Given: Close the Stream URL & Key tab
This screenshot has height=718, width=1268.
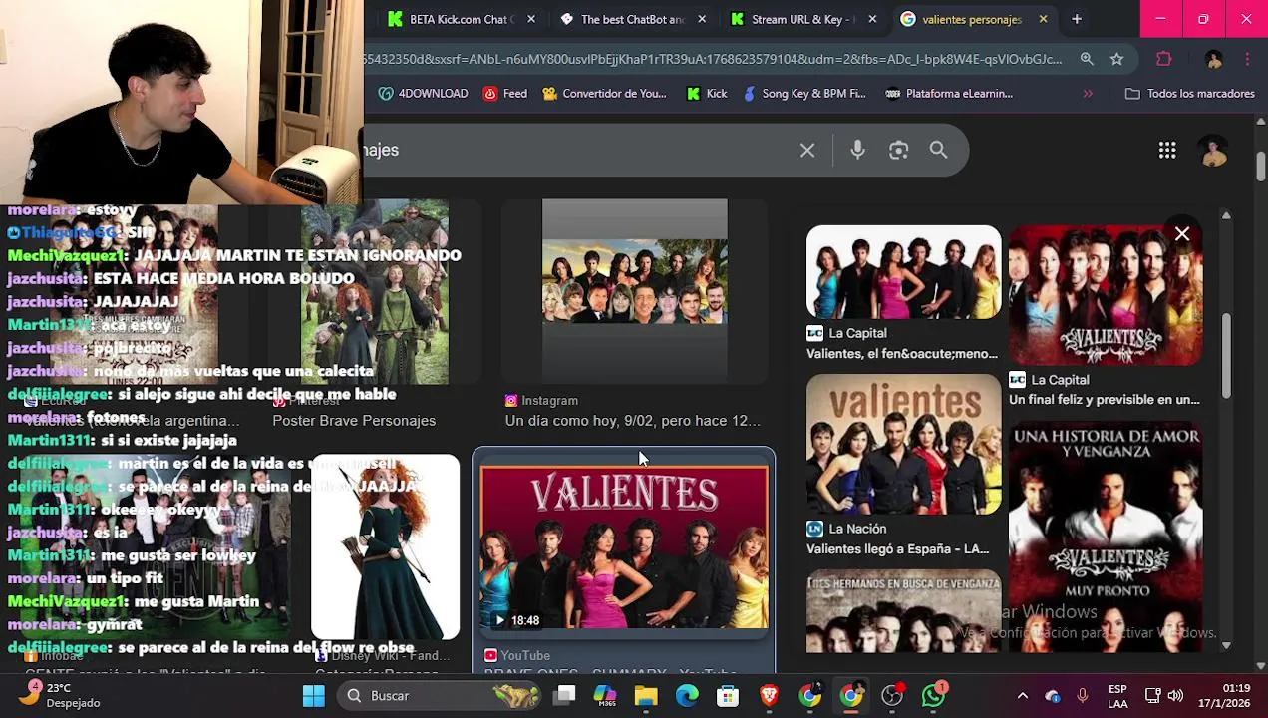Looking at the screenshot, I should [872, 19].
